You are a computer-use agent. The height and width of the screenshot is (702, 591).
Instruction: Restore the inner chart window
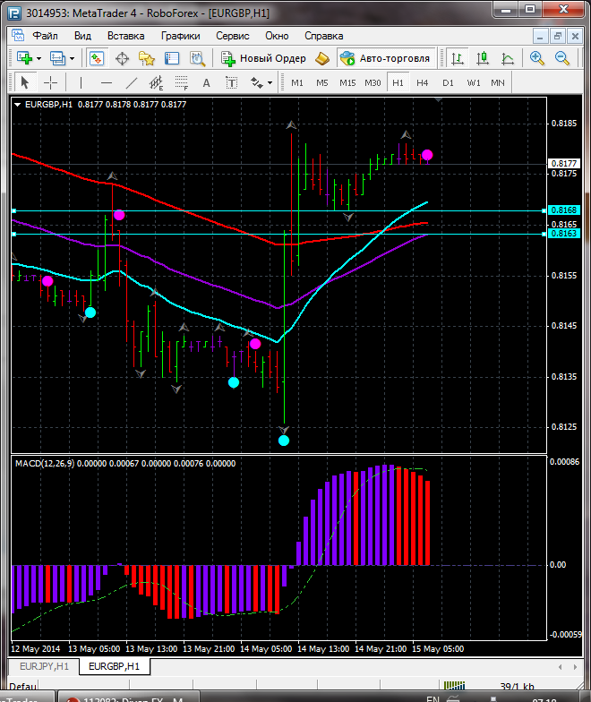[x=557, y=36]
